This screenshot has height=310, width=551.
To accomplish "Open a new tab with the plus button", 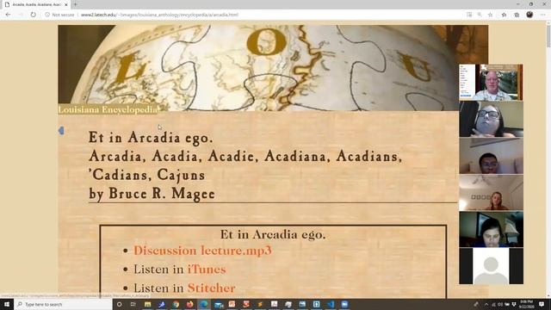I will 75,4.
